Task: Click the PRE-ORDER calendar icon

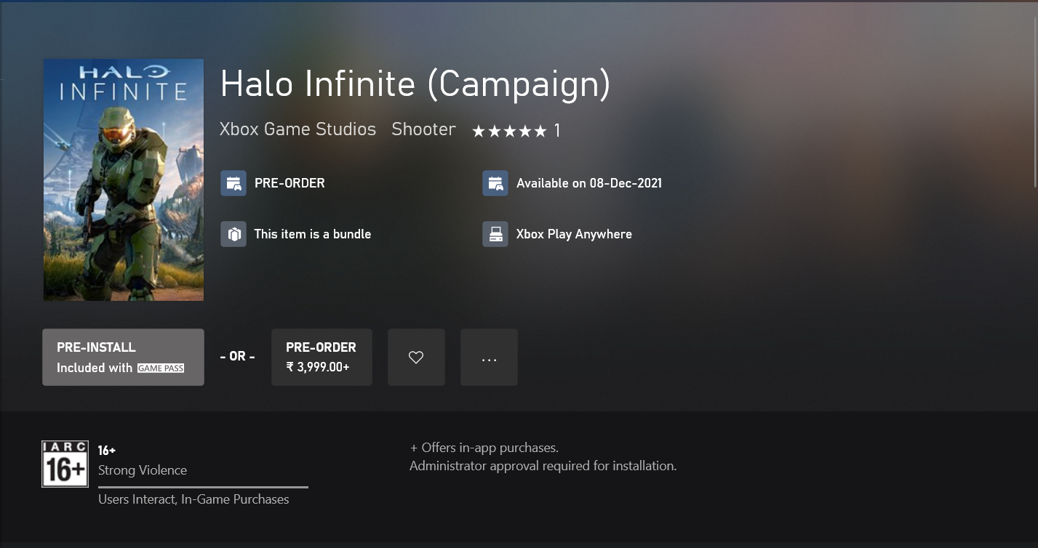Action: pyautogui.click(x=233, y=183)
